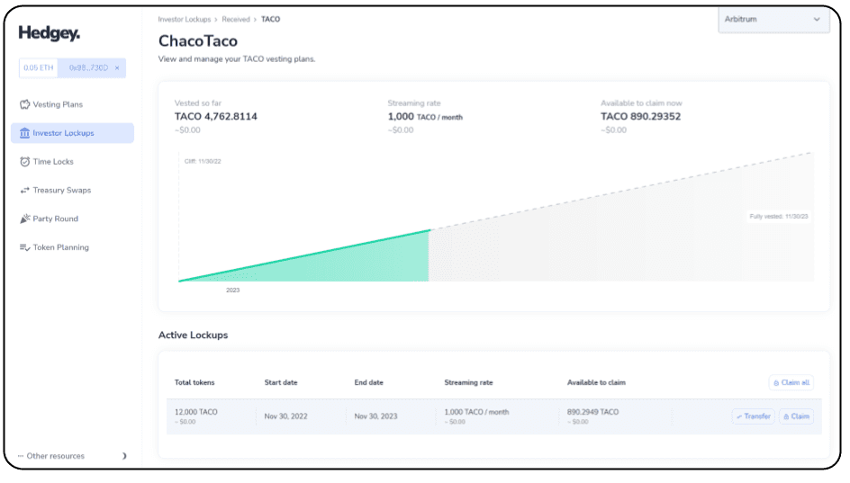The image size is (850, 483).
Task: Click the Available to claim TACO 890.29352 value
Action: pos(640,116)
